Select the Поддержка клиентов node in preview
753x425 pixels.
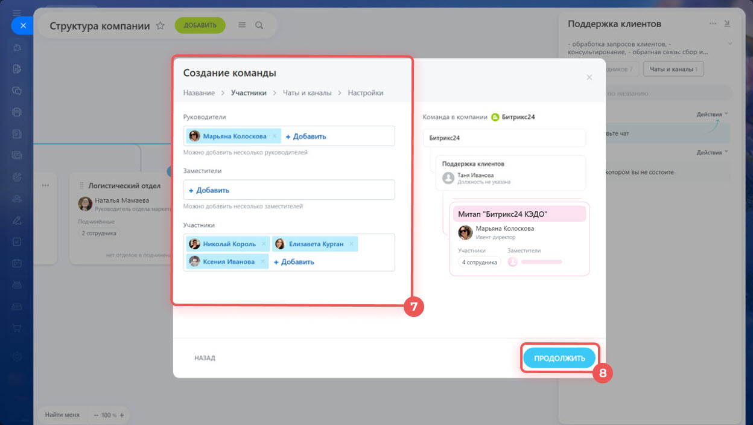pyautogui.click(x=511, y=173)
